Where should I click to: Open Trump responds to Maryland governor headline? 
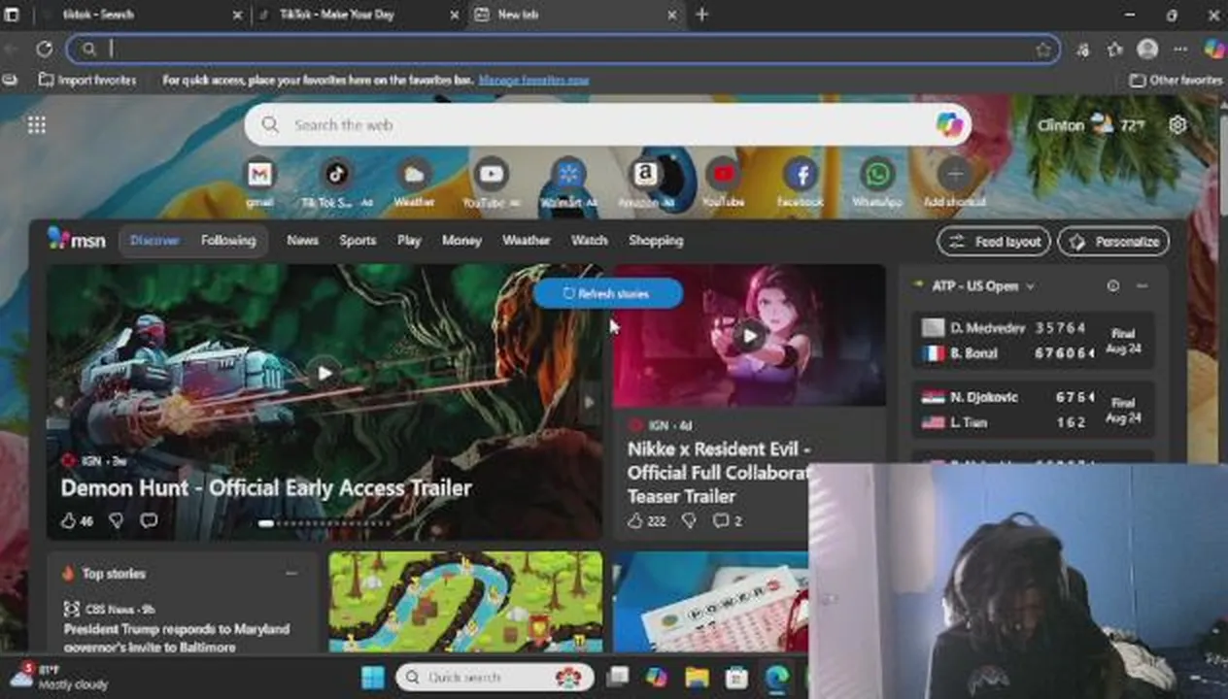[x=177, y=638]
